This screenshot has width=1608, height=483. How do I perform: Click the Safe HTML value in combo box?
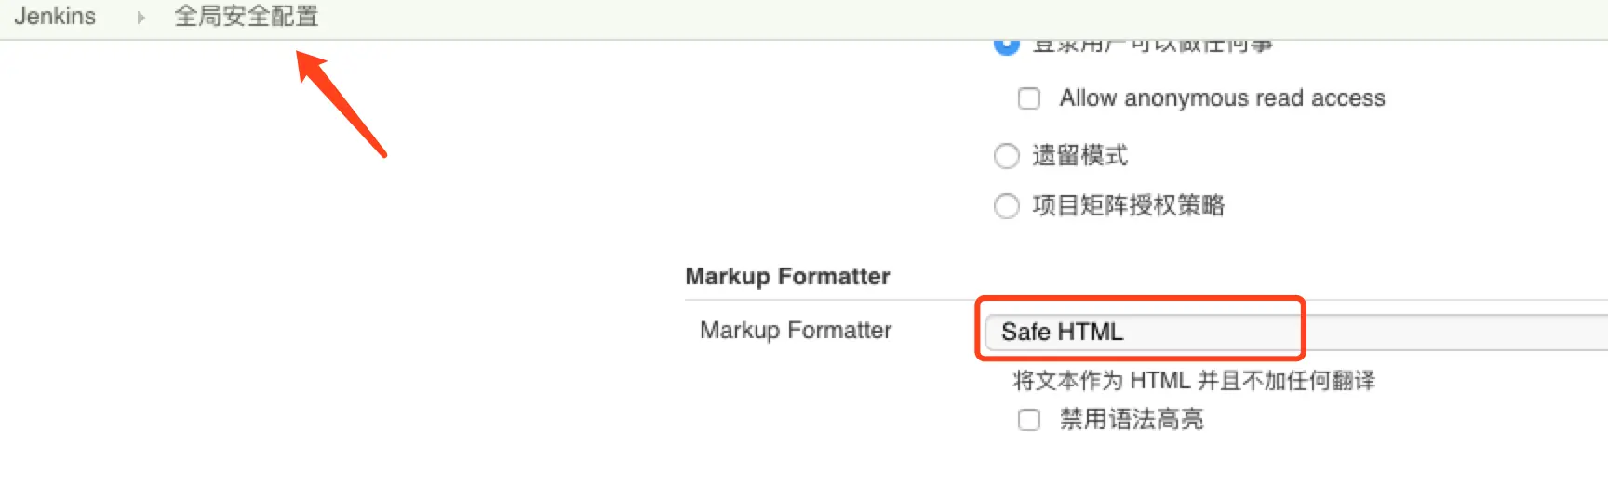pyautogui.click(x=1062, y=332)
